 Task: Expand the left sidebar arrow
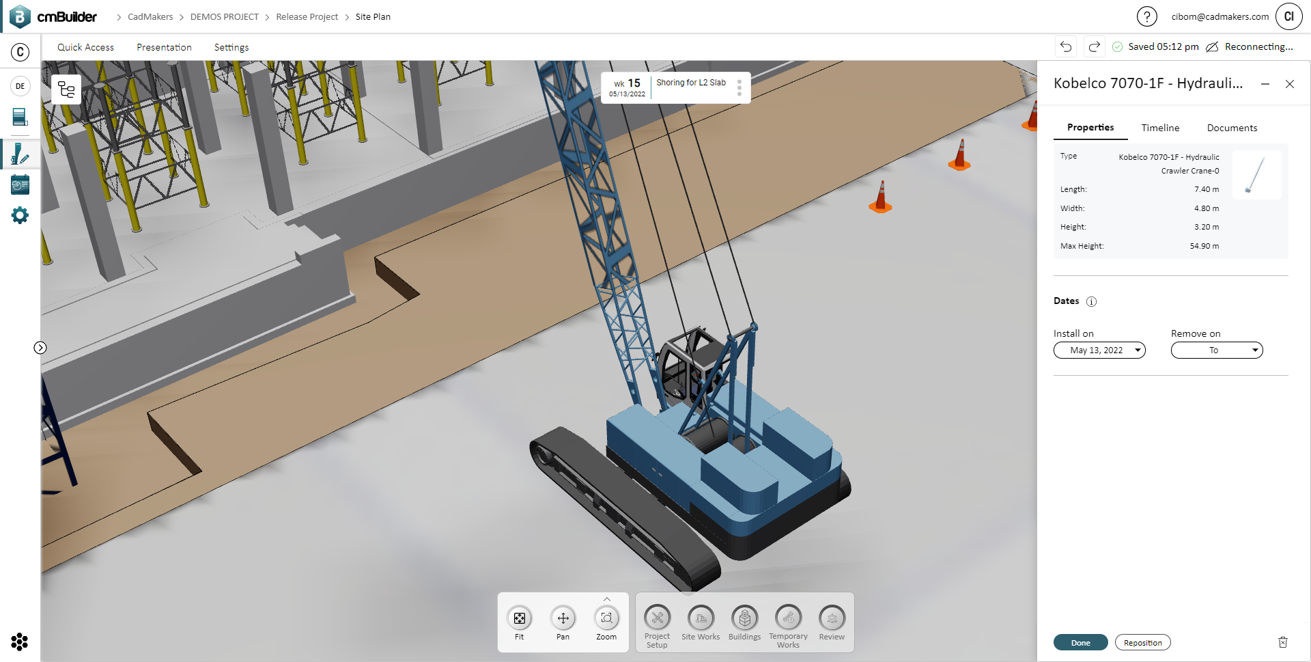pyautogui.click(x=40, y=348)
